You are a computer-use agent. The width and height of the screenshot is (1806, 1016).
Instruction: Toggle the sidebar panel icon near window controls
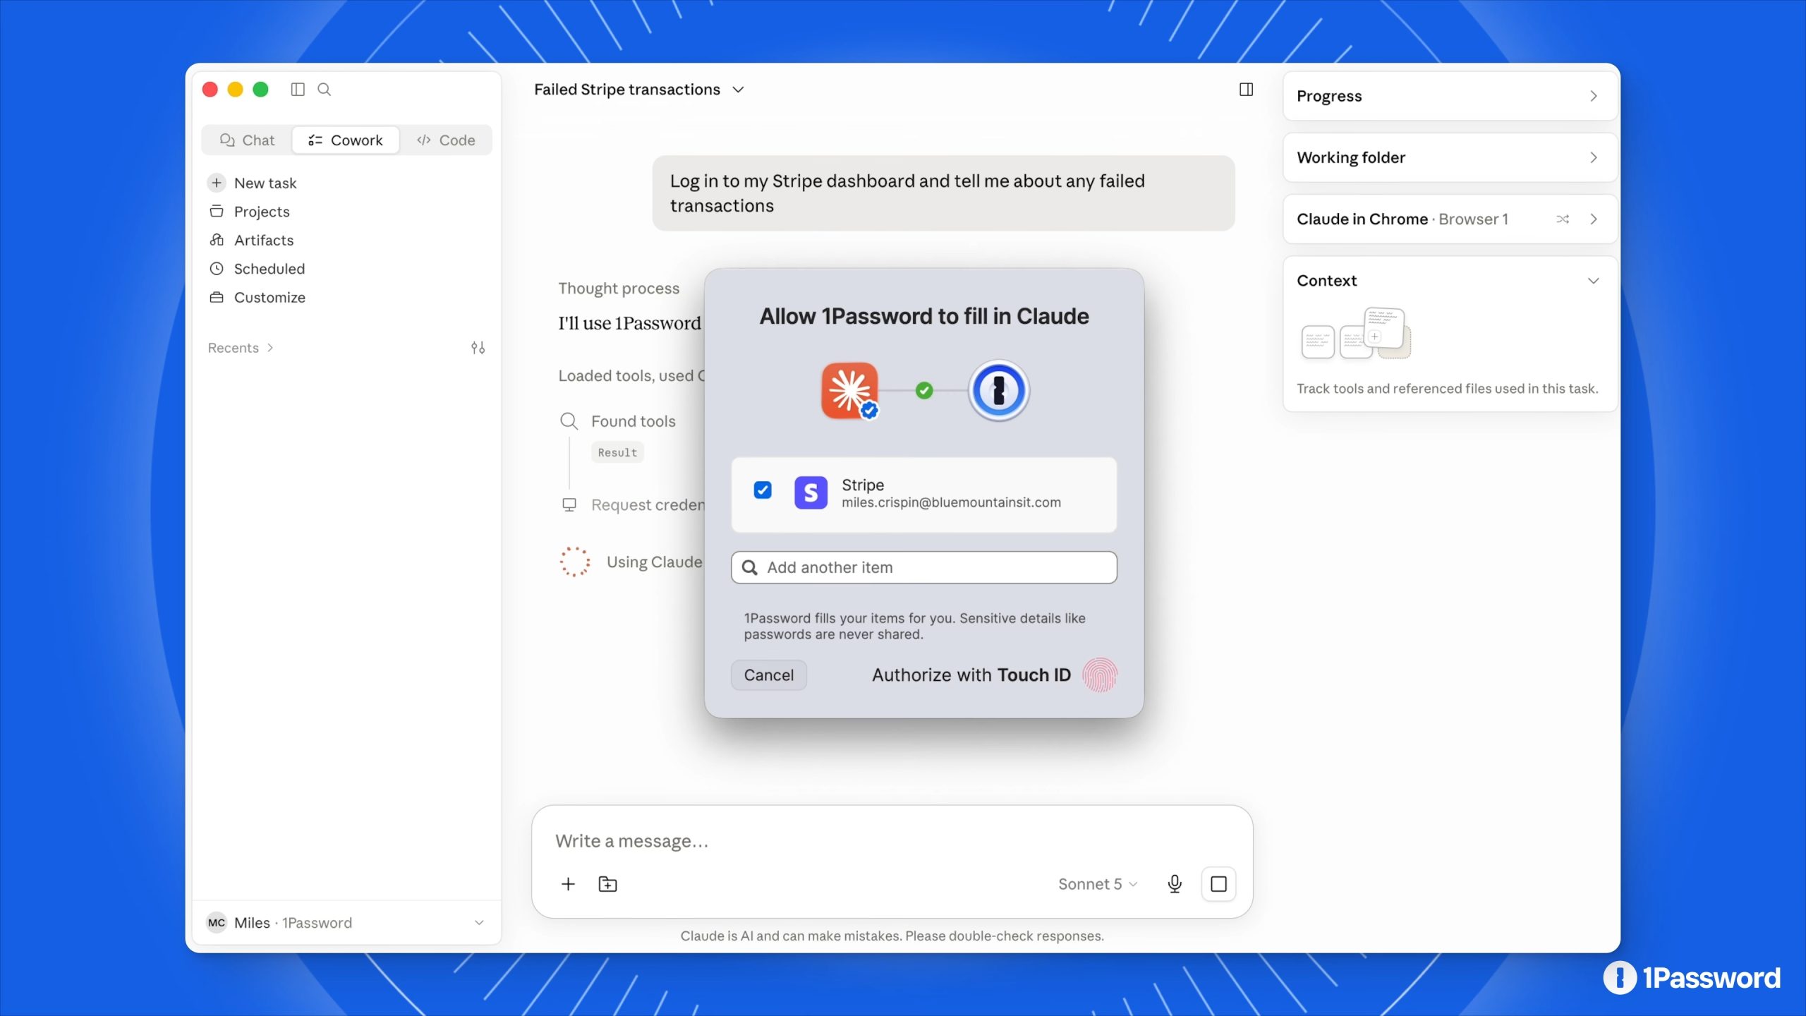tap(298, 90)
